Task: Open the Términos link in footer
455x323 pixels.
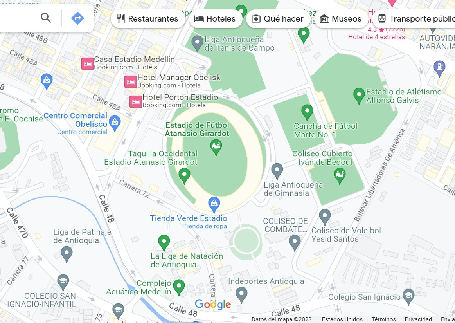Action: 384,319
